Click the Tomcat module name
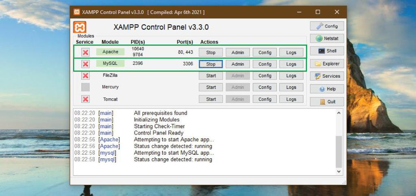 point(110,99)
